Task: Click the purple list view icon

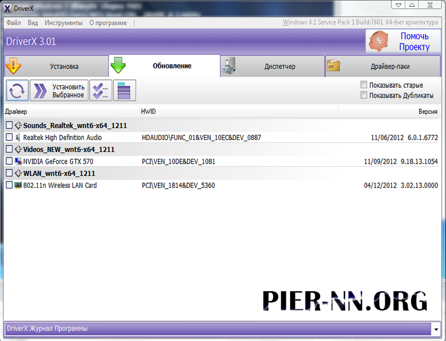Action: 124,91
